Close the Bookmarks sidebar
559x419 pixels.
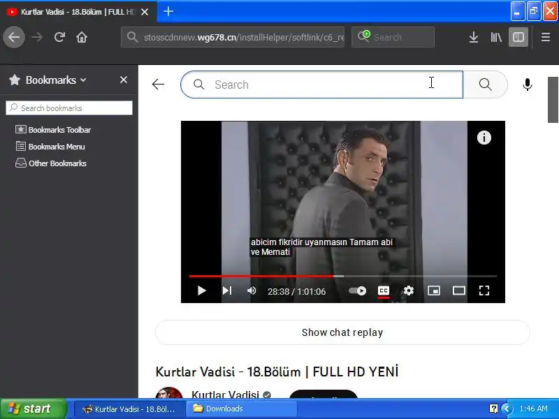tap(124, 80)
